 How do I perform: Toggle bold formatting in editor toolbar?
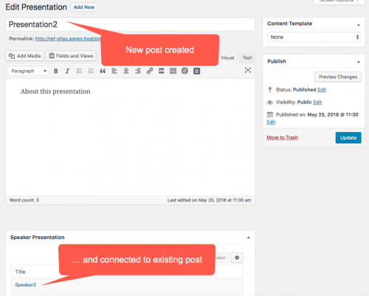[x=56, y=71]
